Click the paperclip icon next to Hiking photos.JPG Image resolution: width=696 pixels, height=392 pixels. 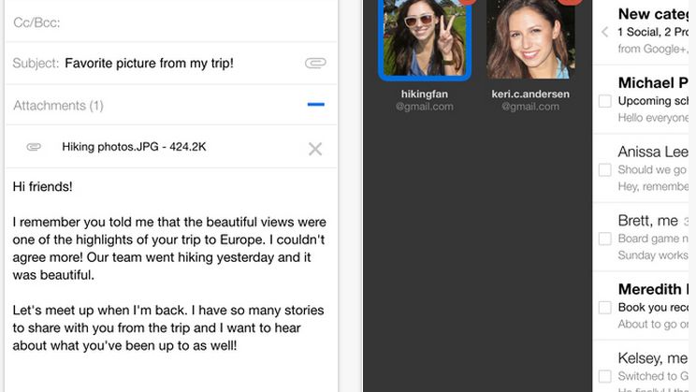[34, 147]
